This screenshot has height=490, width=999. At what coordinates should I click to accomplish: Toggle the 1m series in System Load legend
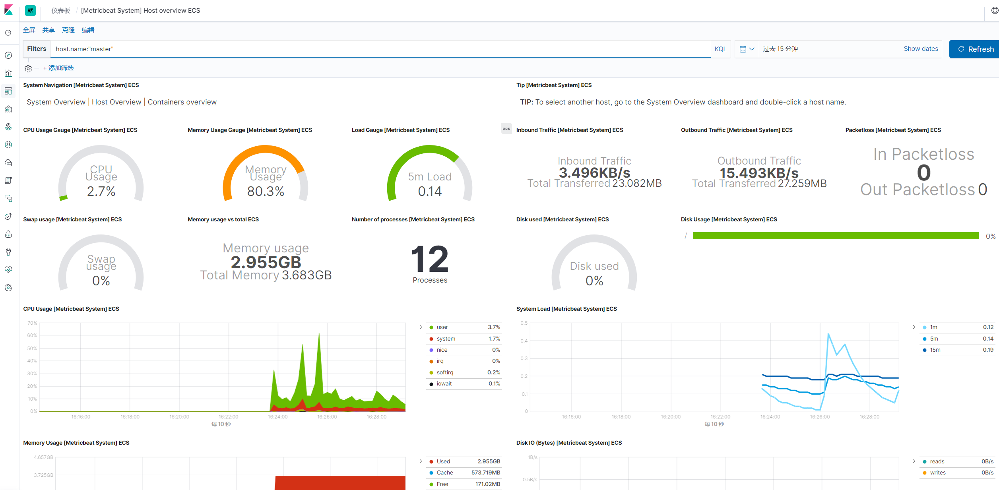tap(933, 327)
